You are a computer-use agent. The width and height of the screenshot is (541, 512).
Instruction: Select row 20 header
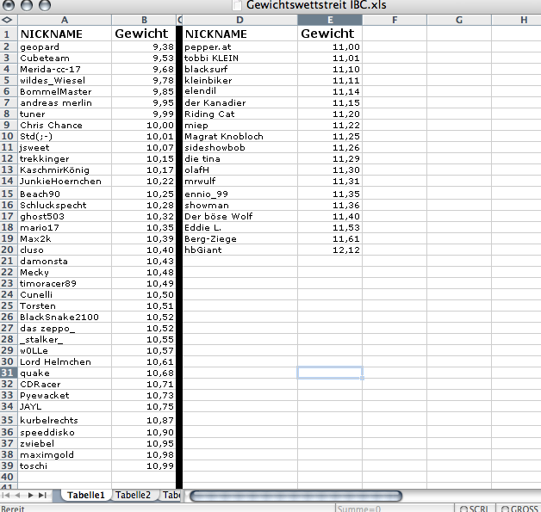8,250
